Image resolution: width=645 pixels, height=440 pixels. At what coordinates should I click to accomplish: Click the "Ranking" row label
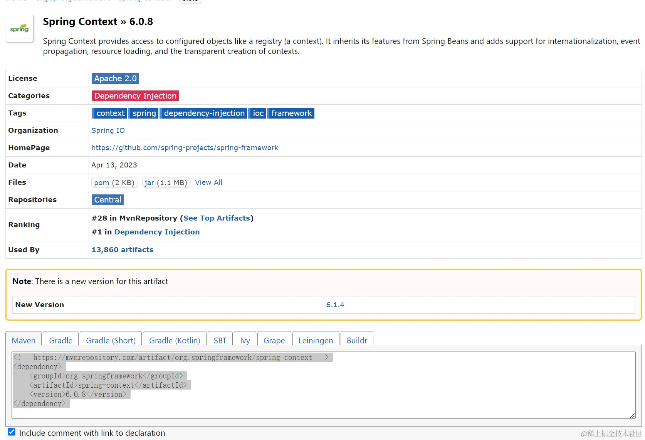[x=24, y=225]
